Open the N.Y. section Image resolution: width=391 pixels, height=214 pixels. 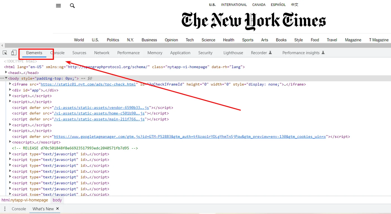pyautogui.click(x=130, y=40)
